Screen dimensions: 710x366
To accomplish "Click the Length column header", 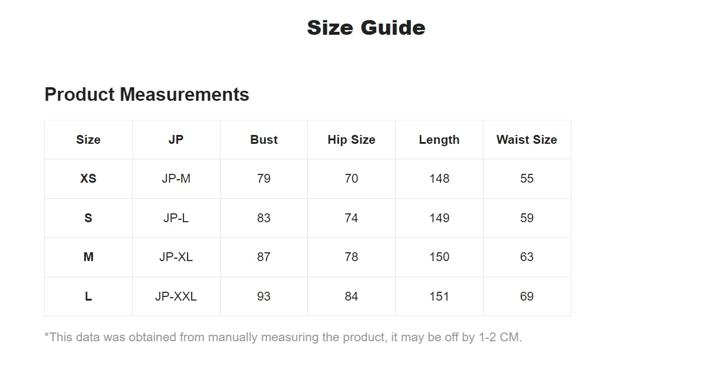I will coord(439,140).
